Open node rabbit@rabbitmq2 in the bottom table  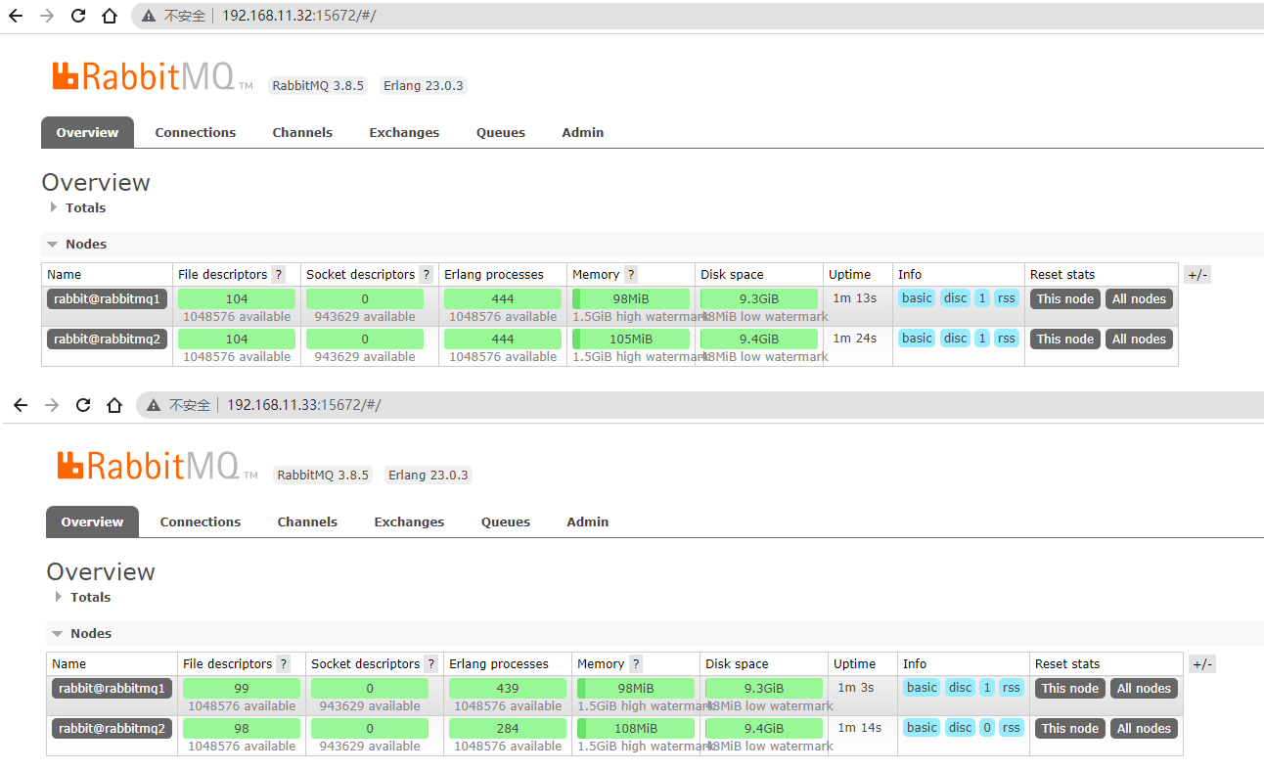[x=113, y=729]
